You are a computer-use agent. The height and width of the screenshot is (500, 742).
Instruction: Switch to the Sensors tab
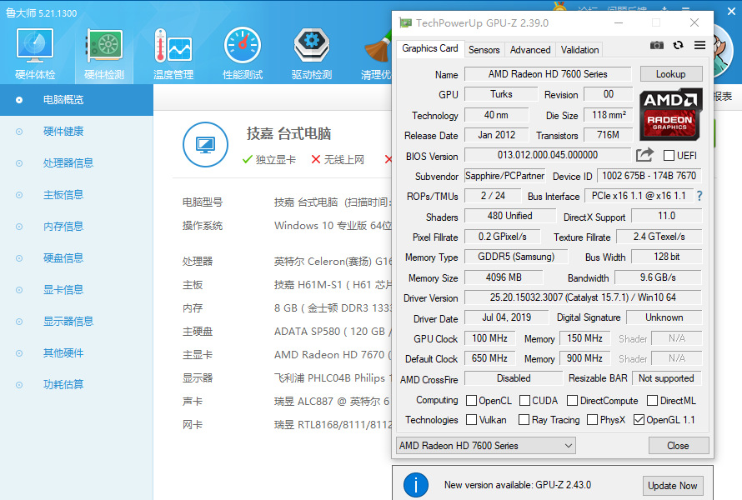[484, 49]
